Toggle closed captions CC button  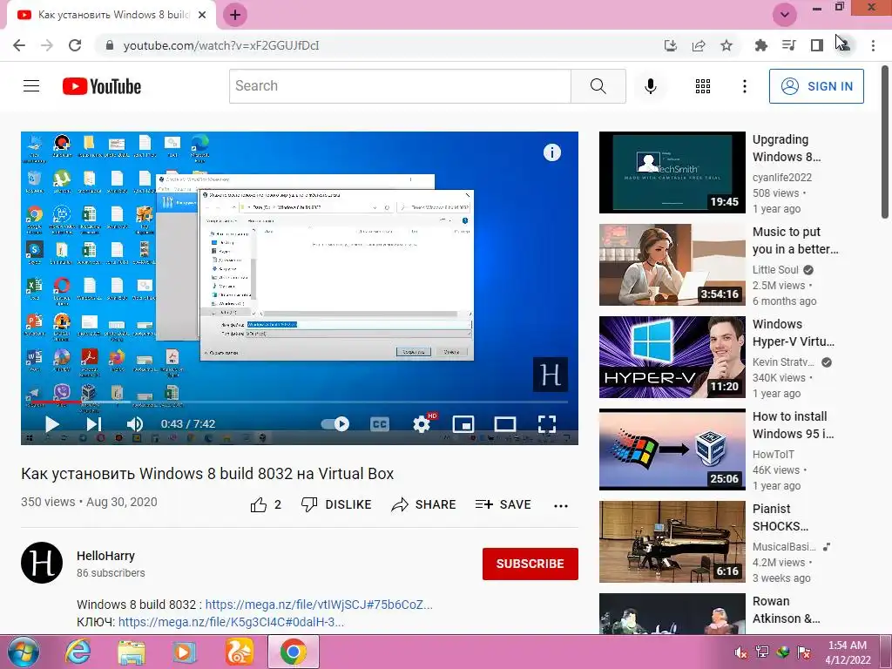tap(380, 424)
